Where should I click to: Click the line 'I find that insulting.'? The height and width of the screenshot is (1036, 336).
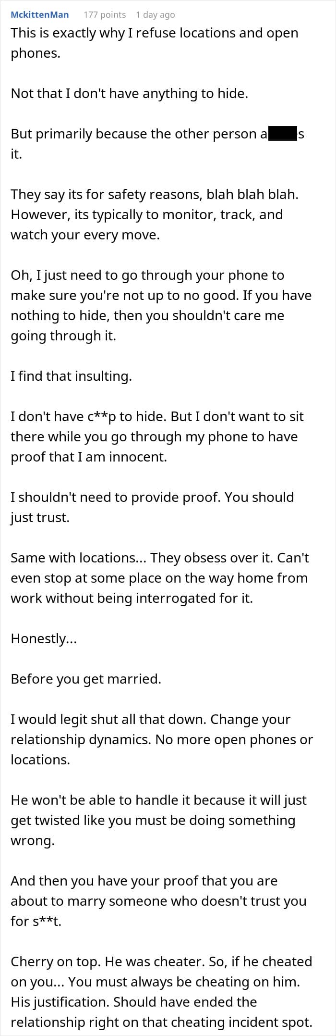71,376
